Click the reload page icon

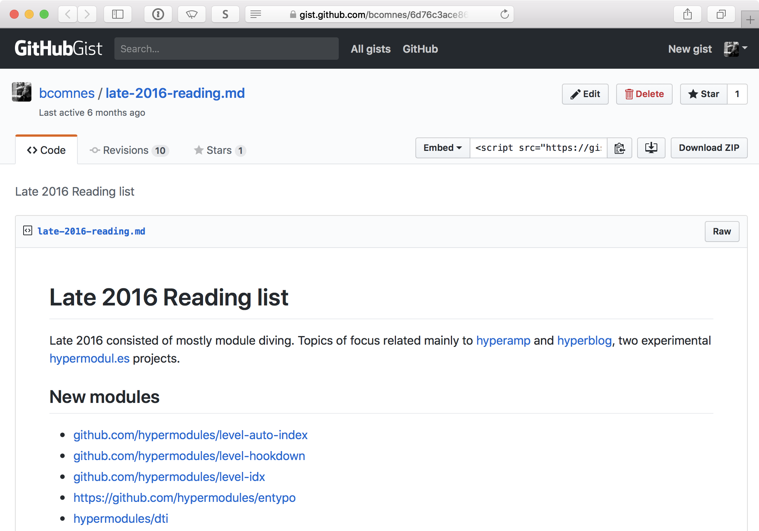[504, 14]
